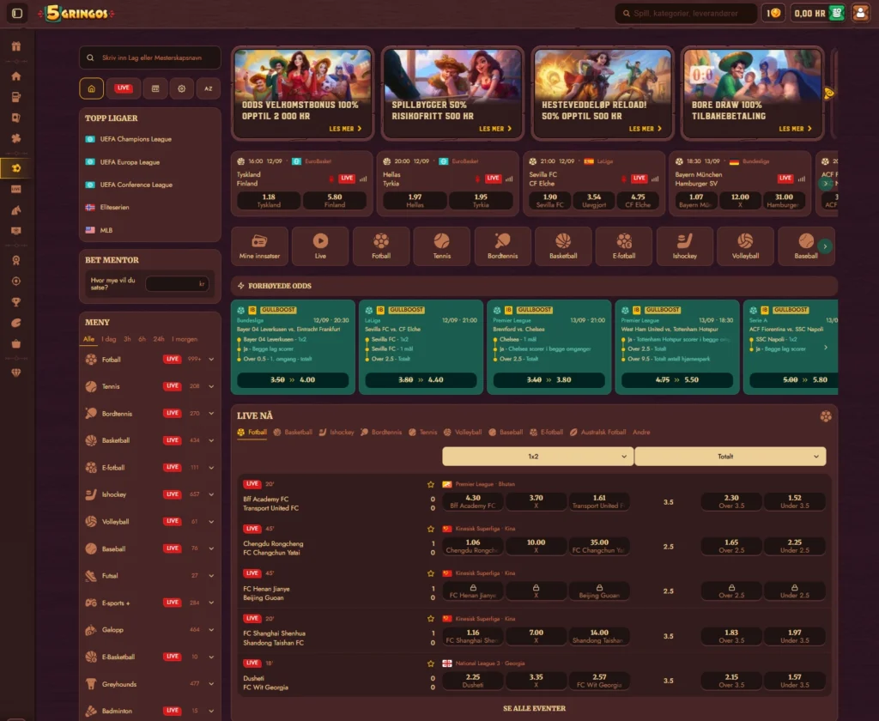Image resolution: width=879 pixels, height=721 pixels.
Task: Switch Live Nå to Basketball tab
Action: pos(293,433)
